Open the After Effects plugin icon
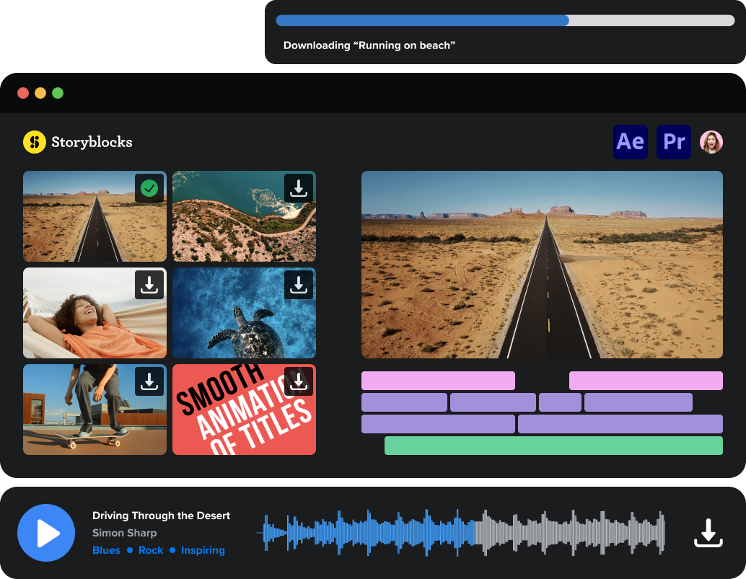Screen dimensions: 746x579 click(x=630, y=142)
